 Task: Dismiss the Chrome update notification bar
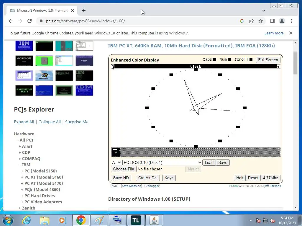291,33
